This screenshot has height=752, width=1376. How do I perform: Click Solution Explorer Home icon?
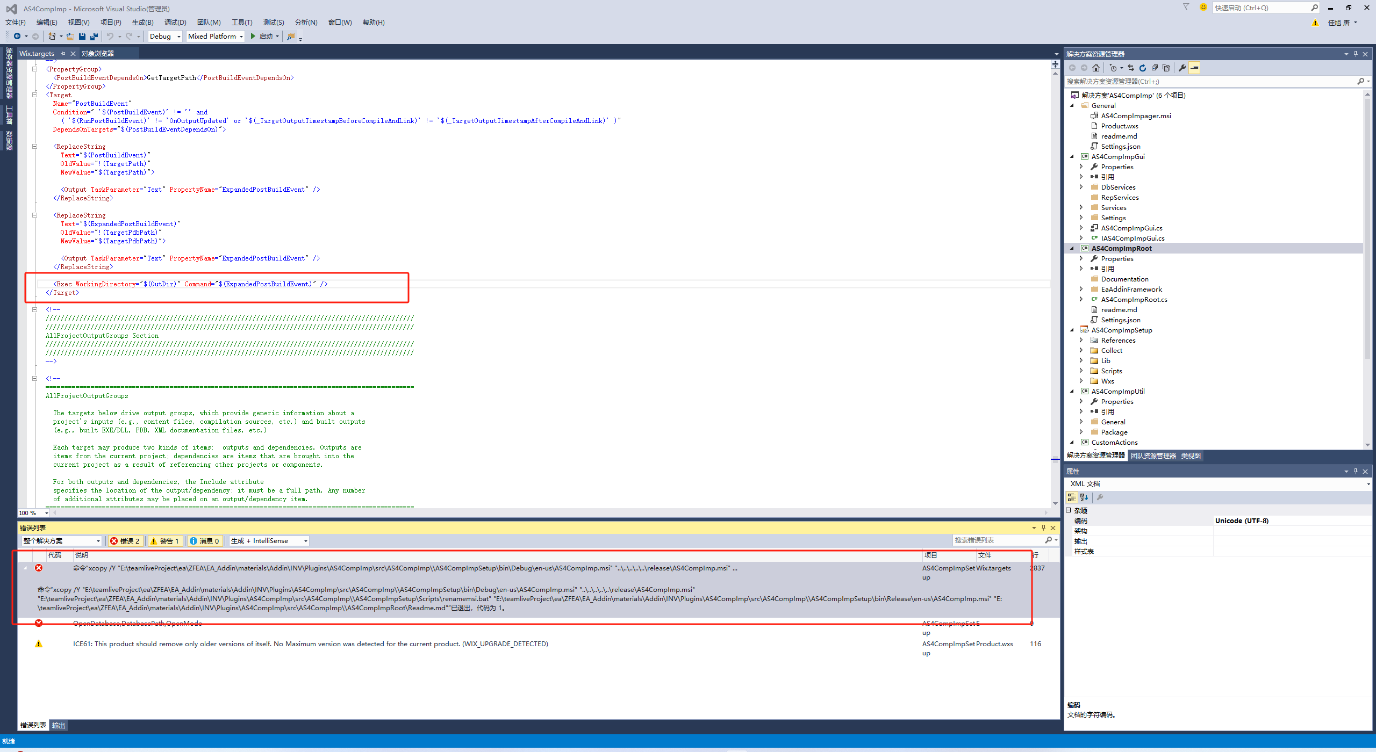tap(1096, 68)
